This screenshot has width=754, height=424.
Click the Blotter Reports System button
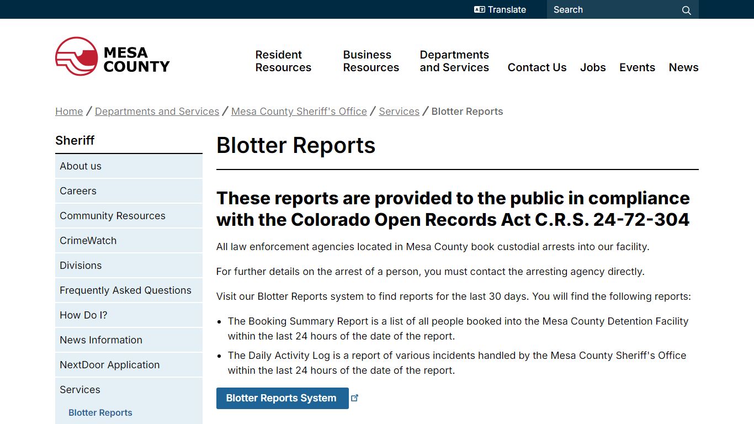(283, 398)
